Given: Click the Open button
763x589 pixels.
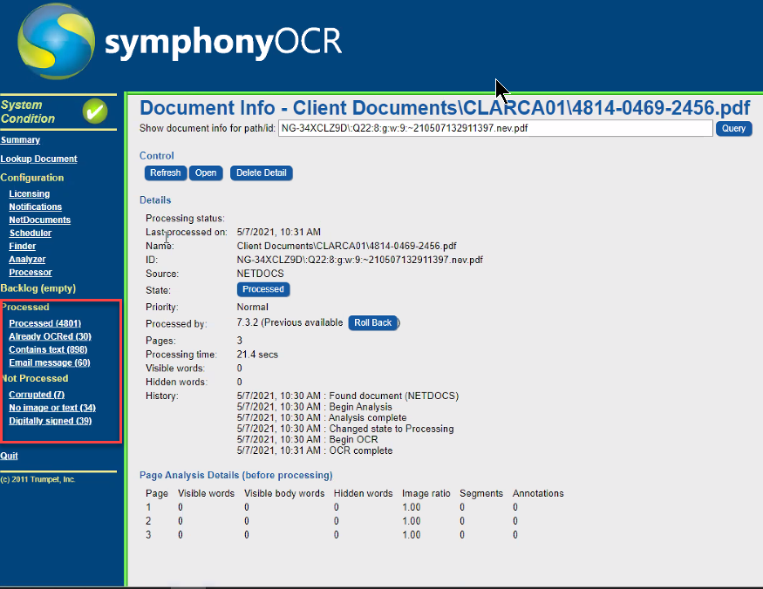Looking at the screenshot, I should tap(206, 173).
